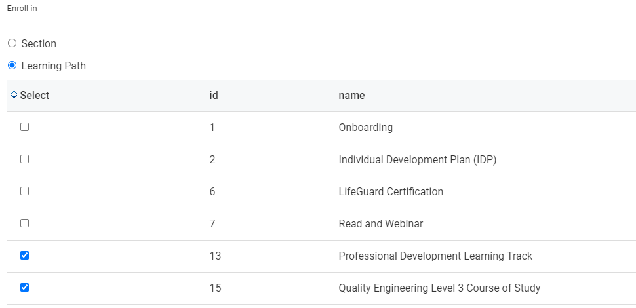This screenshot has height=308, width=636.
Task: Uncheck the Quality Engineering Level 3 checkbox
Action: point(25,288)
